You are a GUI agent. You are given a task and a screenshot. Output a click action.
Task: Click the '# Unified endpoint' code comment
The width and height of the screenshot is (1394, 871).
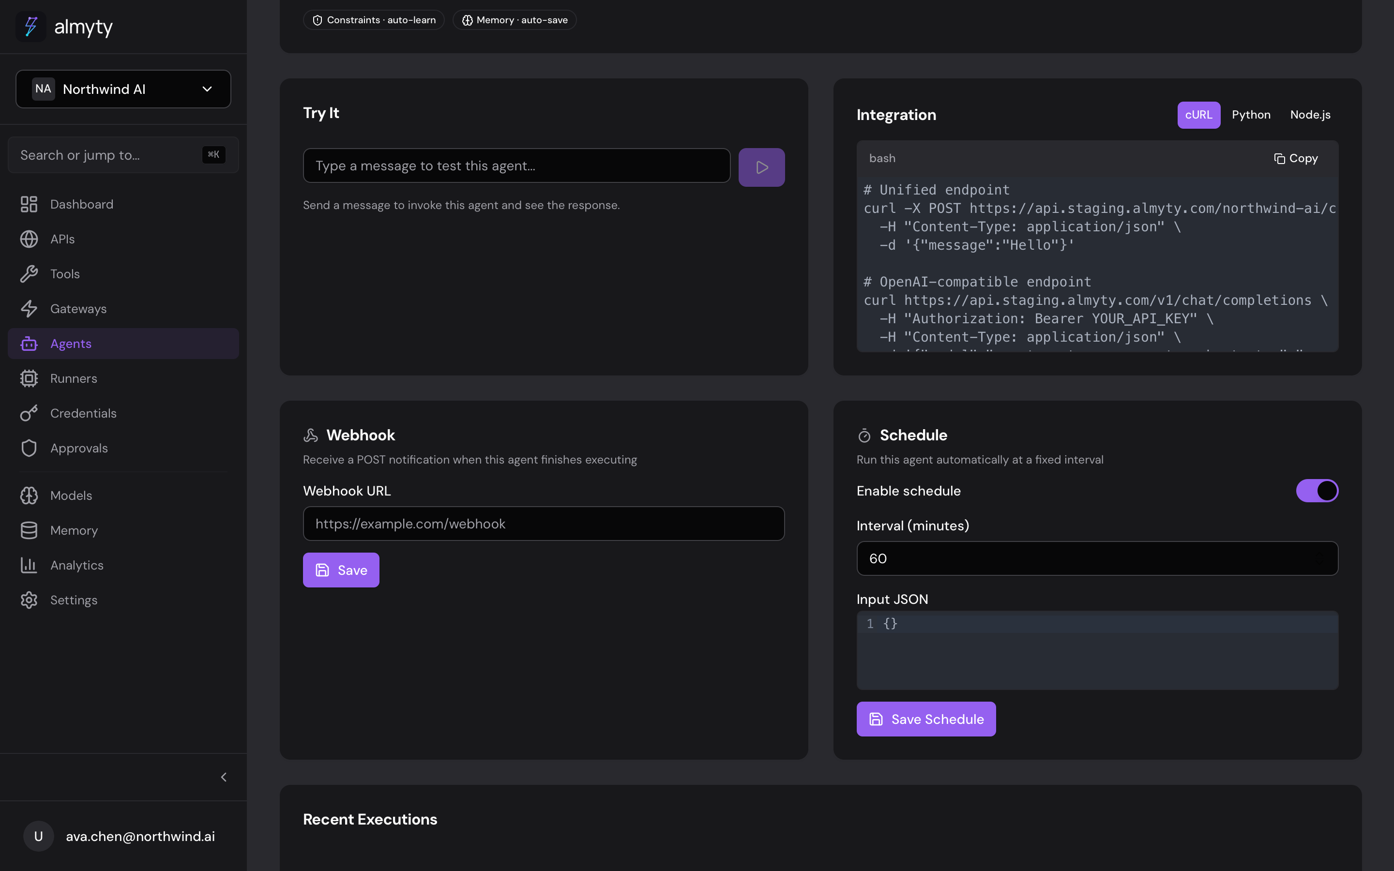(936, 190)
